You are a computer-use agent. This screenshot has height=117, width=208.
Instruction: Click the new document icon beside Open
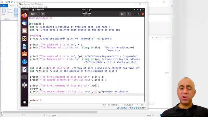pos(43,14)
